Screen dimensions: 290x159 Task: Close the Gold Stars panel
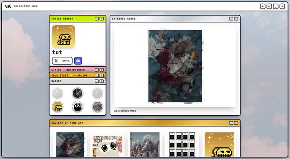pos(102,75)
